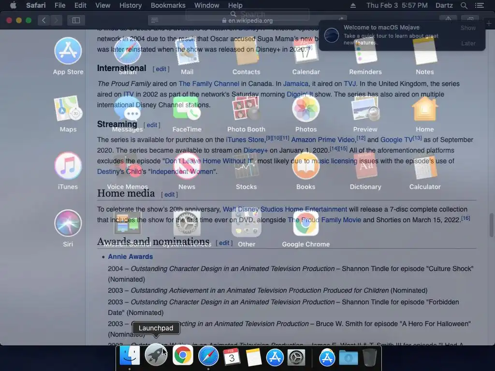Viewport: 495px width, 371px height.
Task: Open Notification Center from menu bar
Action: tap(479, 5)
